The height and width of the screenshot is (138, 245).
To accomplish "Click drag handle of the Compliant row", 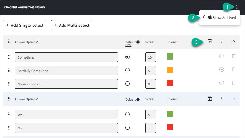I will coord(9,57).
